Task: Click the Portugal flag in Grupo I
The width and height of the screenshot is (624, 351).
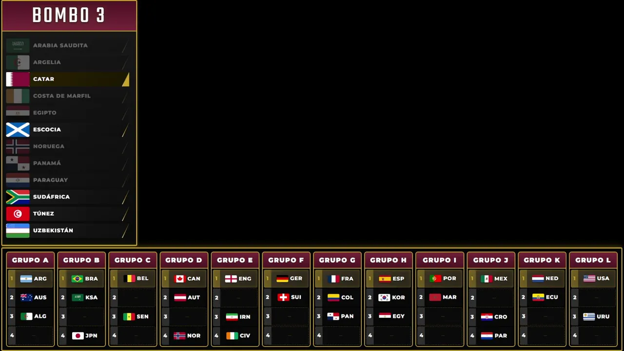Action: click(x=435, y=279)
